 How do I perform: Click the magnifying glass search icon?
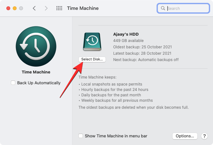163,8
